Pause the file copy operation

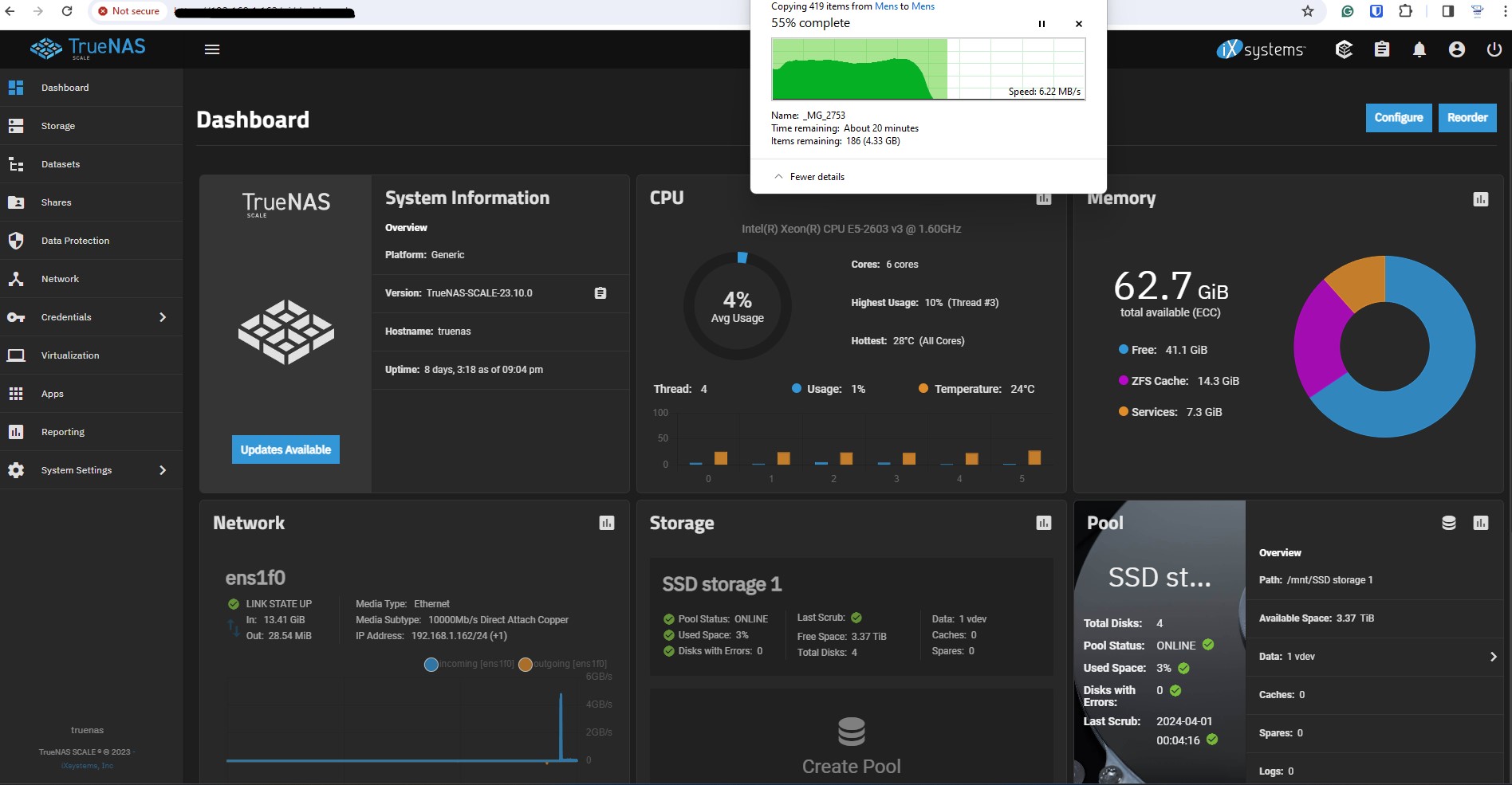click(1041, 24)
